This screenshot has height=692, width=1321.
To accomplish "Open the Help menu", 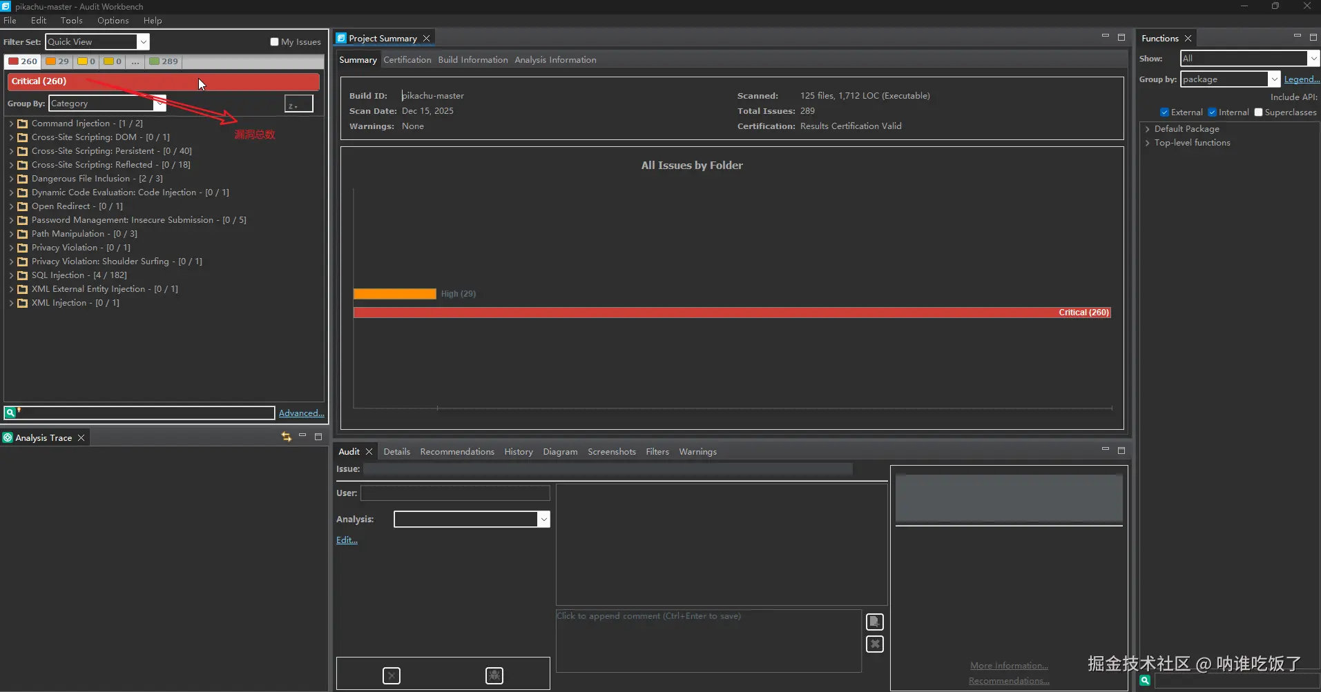I will 153,20.
